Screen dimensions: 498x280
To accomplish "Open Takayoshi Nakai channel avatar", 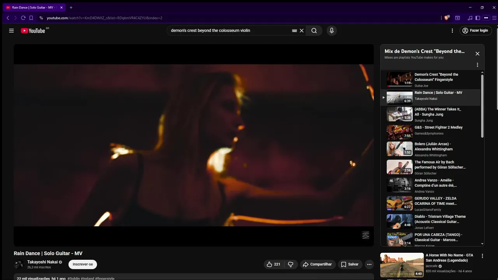I will click(x=19, y=264).
